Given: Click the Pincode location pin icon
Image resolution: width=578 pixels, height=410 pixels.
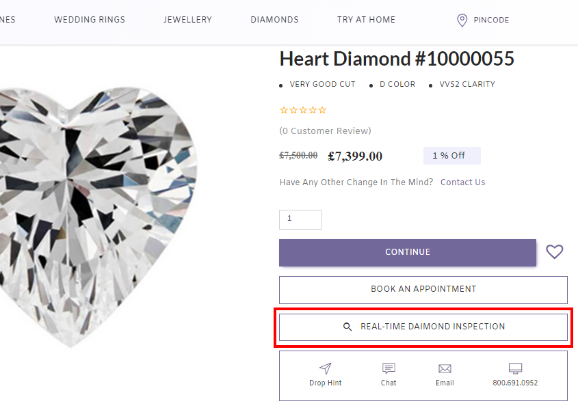Looking at the screenshot, I should pyautogui.click(x=462, y=20).
